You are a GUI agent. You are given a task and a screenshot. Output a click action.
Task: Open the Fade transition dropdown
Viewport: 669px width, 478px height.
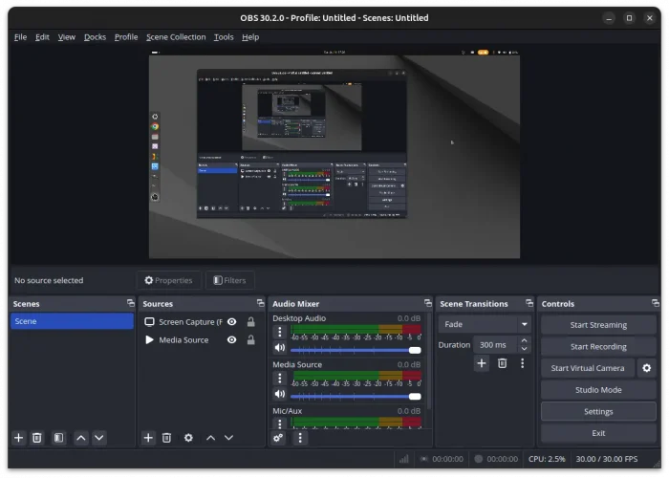485,324
